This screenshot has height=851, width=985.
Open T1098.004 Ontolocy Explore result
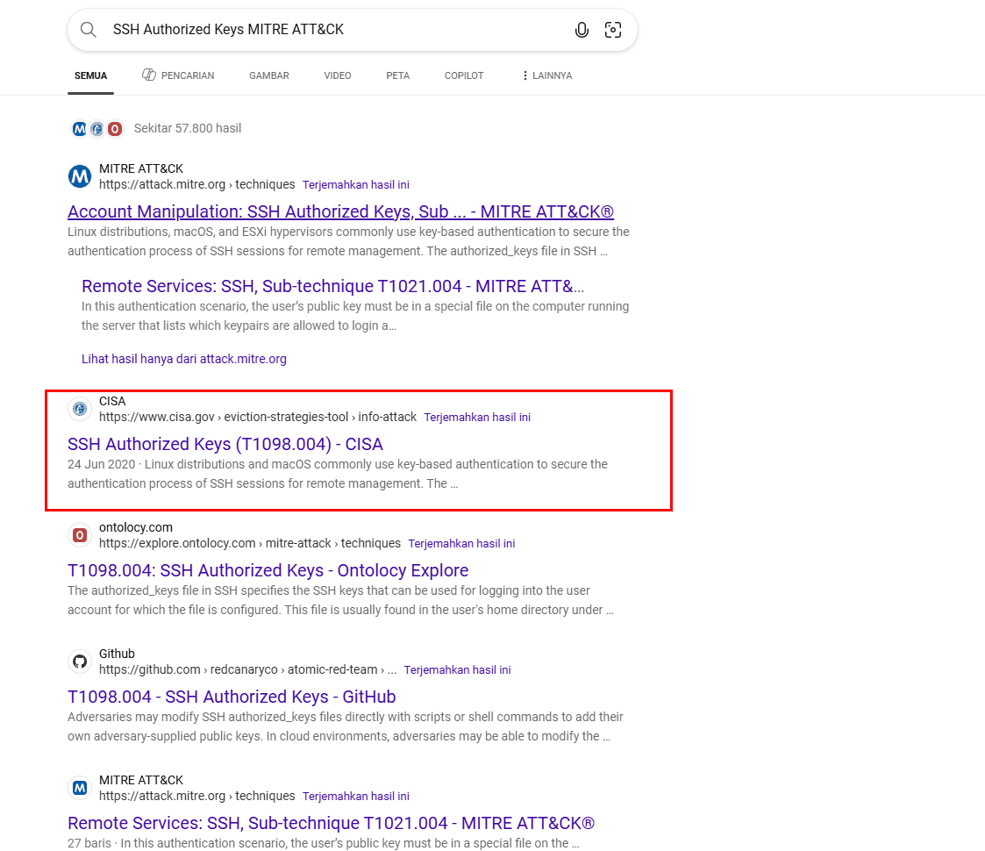pyautogui.click(x=268, y=570)
